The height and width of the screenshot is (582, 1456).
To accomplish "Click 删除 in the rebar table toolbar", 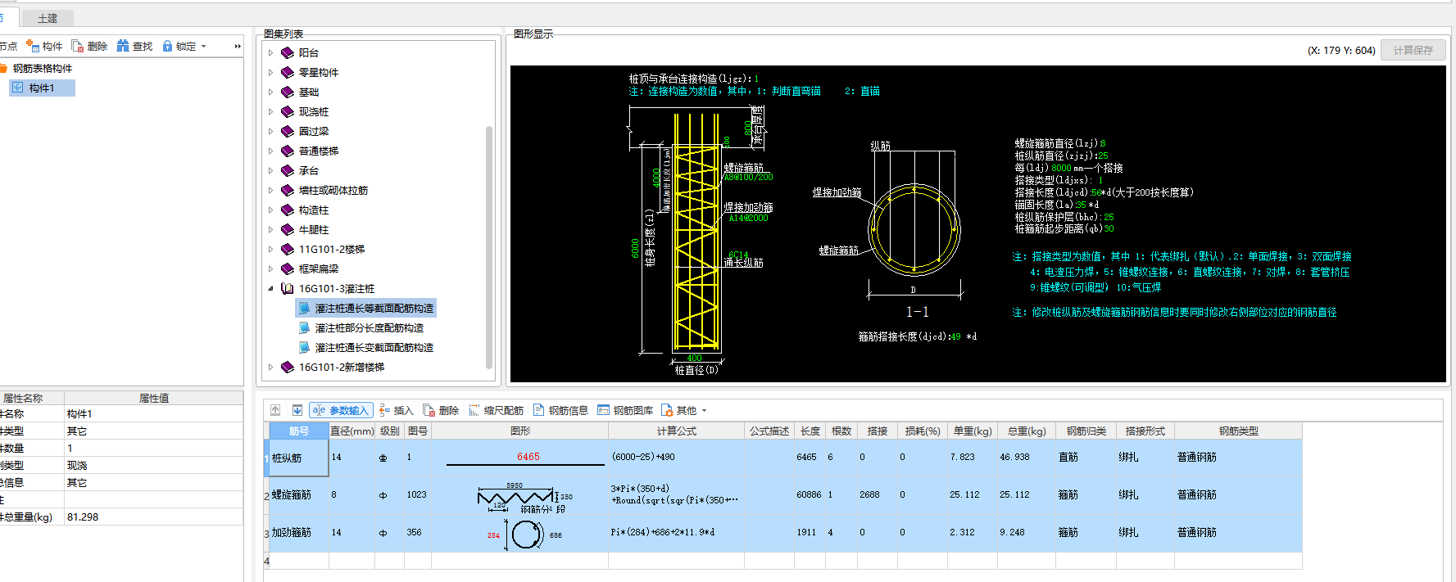I will tap(441, 410).
